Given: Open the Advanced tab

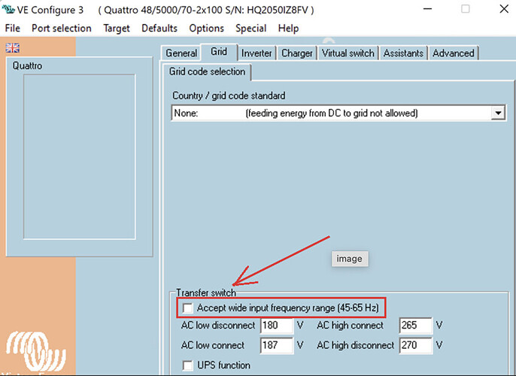Looking at the screenshot, I should point(454,53).
